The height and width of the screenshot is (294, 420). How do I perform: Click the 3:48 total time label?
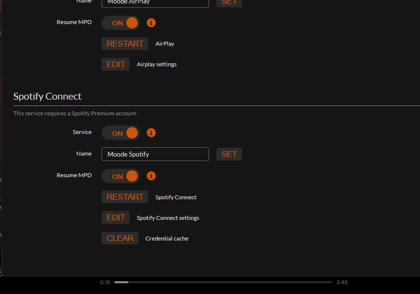pos(342,282)
